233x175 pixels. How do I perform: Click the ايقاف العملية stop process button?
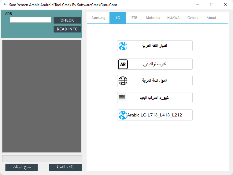[x=65, y=167]
